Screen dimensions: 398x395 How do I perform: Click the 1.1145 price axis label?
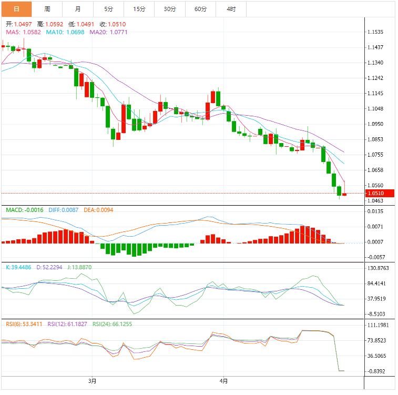coord(375,94)
